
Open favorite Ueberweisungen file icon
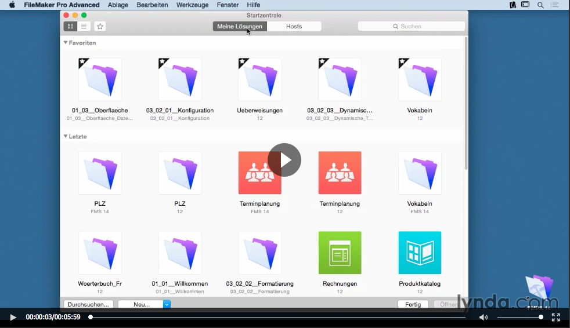click(x=260, y=79)
